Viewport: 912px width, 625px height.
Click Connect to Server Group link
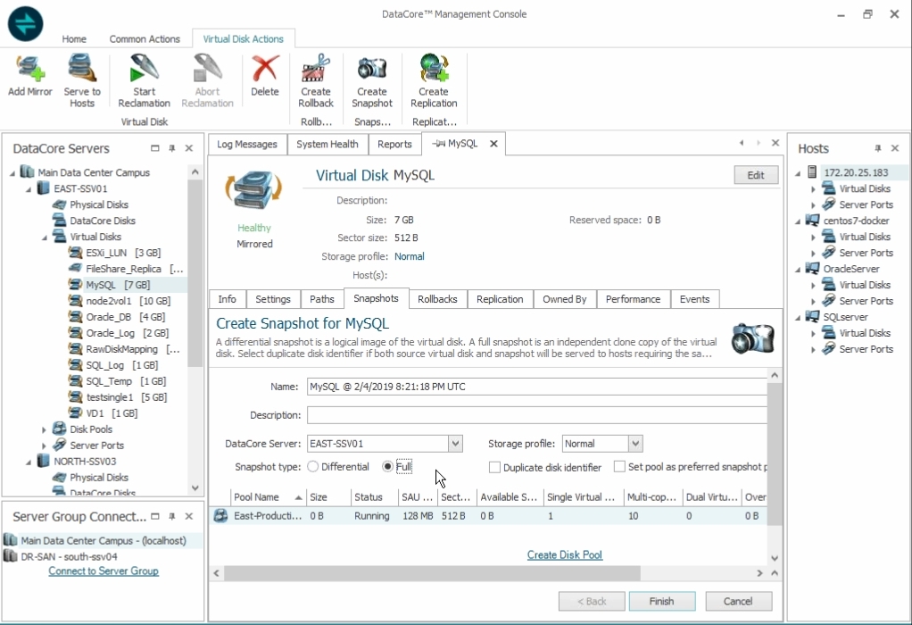(104, 571)
